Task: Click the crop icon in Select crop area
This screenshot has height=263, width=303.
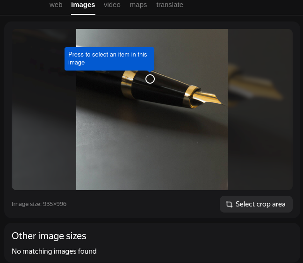Action: tap(229, 204)
